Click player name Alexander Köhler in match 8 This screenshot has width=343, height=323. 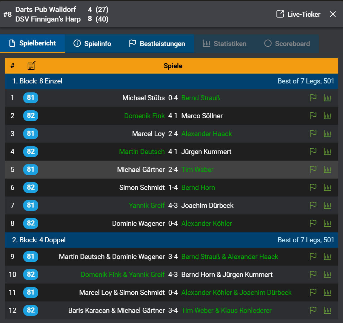click(x=207, y=223)
